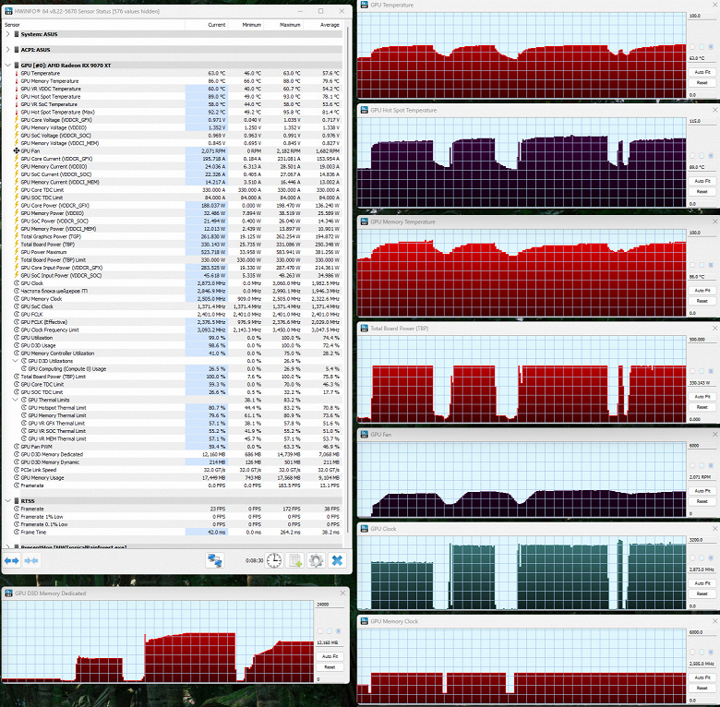
Task: Click the 500.000 maximum field in Total Board Power graph
Action: click(x=702, y=340)
